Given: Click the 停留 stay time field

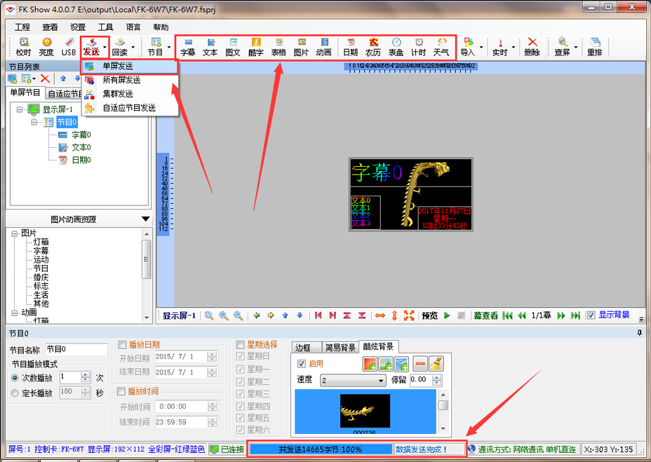Looking at the screenshot, I should pos(426,380).
